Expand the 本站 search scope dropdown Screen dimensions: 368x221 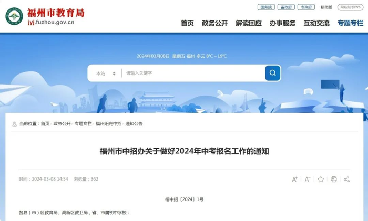pos(106,73)
